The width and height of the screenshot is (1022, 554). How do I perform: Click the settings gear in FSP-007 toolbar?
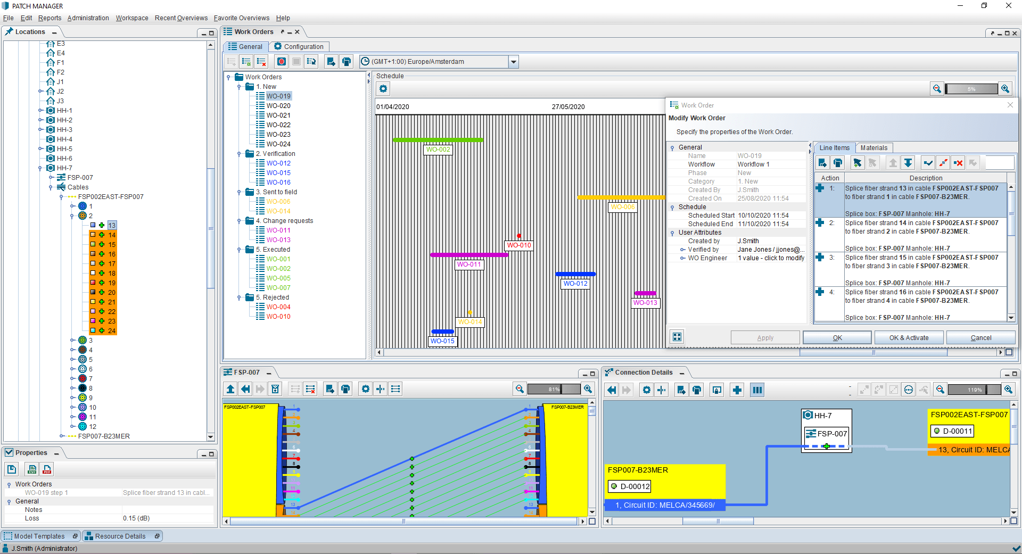(x=366, y=389)
